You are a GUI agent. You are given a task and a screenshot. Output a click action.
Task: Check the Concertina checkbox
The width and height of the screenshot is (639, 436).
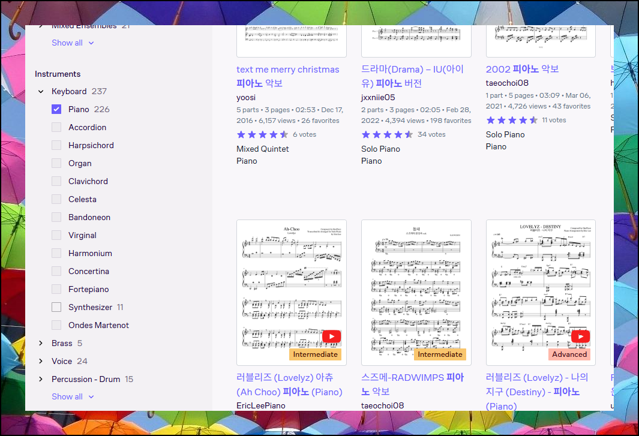coord(56,271)
